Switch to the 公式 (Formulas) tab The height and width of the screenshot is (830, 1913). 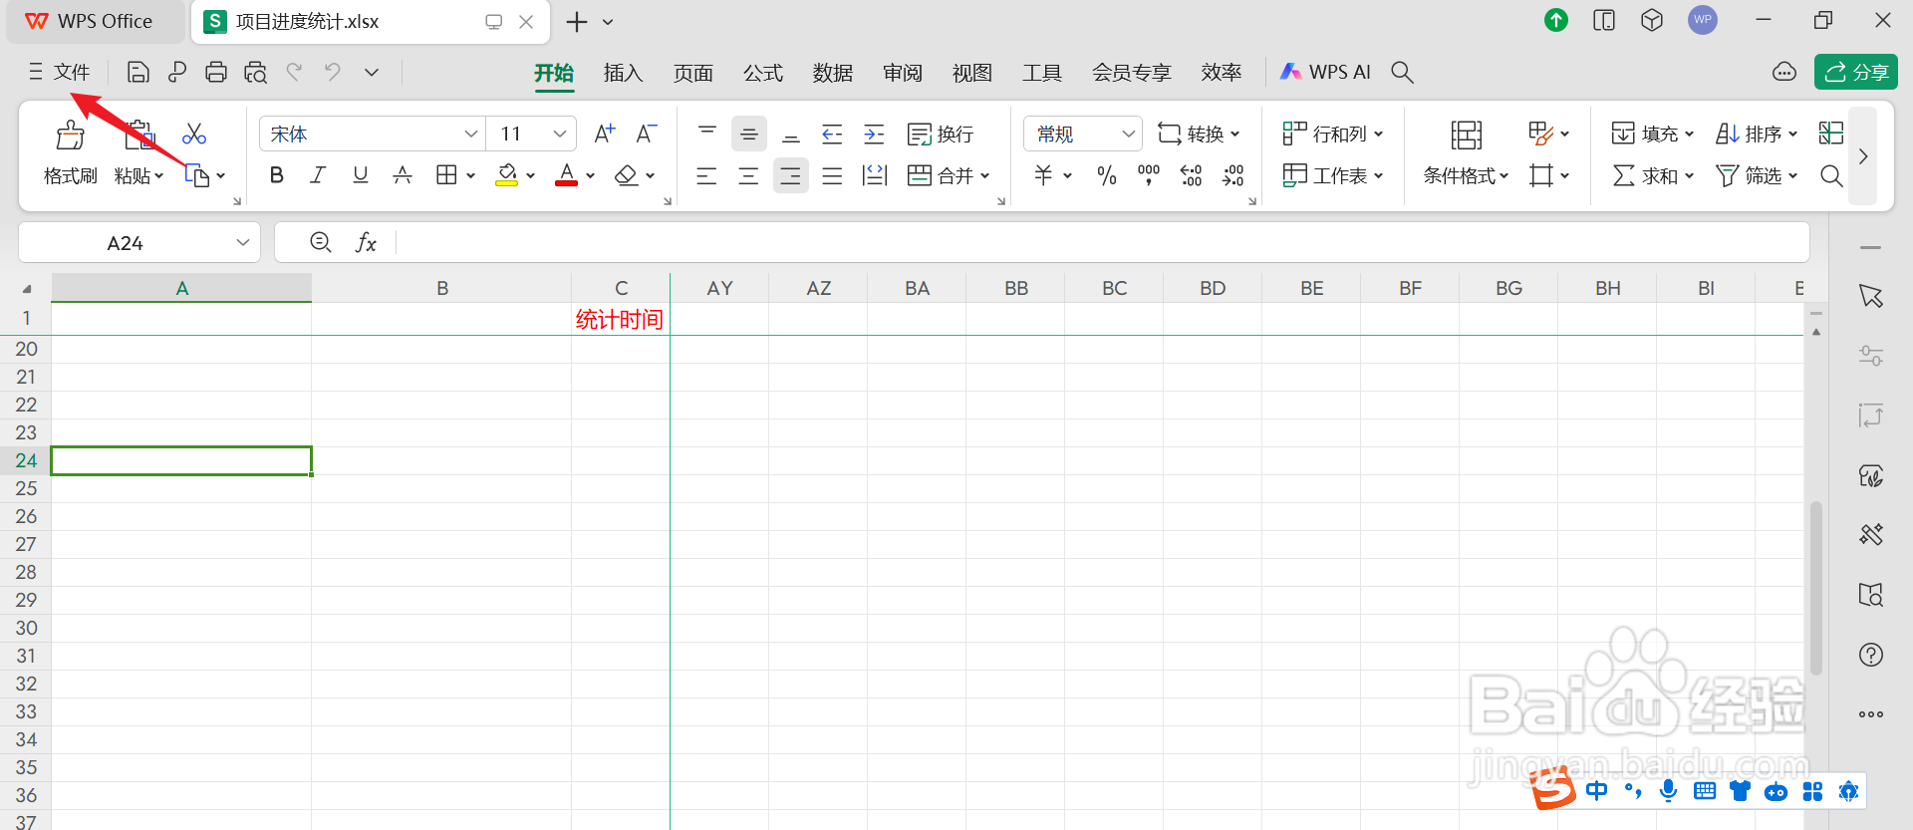(x=763, y=73)
